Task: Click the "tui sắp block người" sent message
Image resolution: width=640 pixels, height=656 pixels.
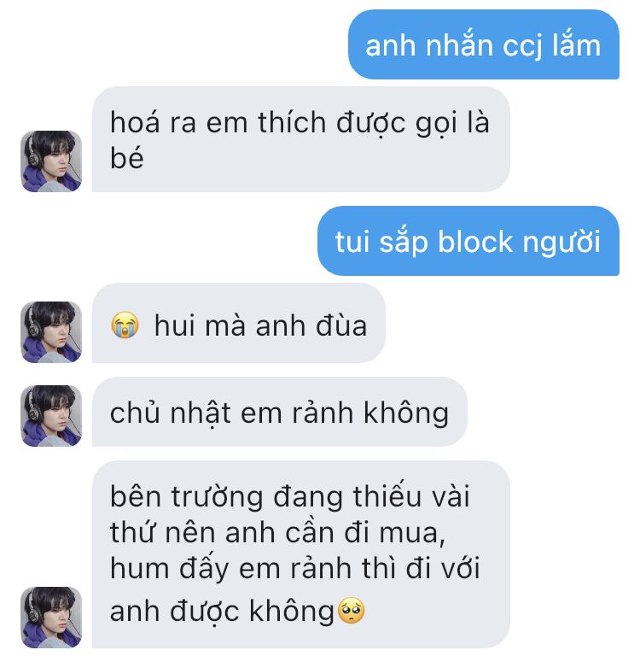Action: click(468, 241)
